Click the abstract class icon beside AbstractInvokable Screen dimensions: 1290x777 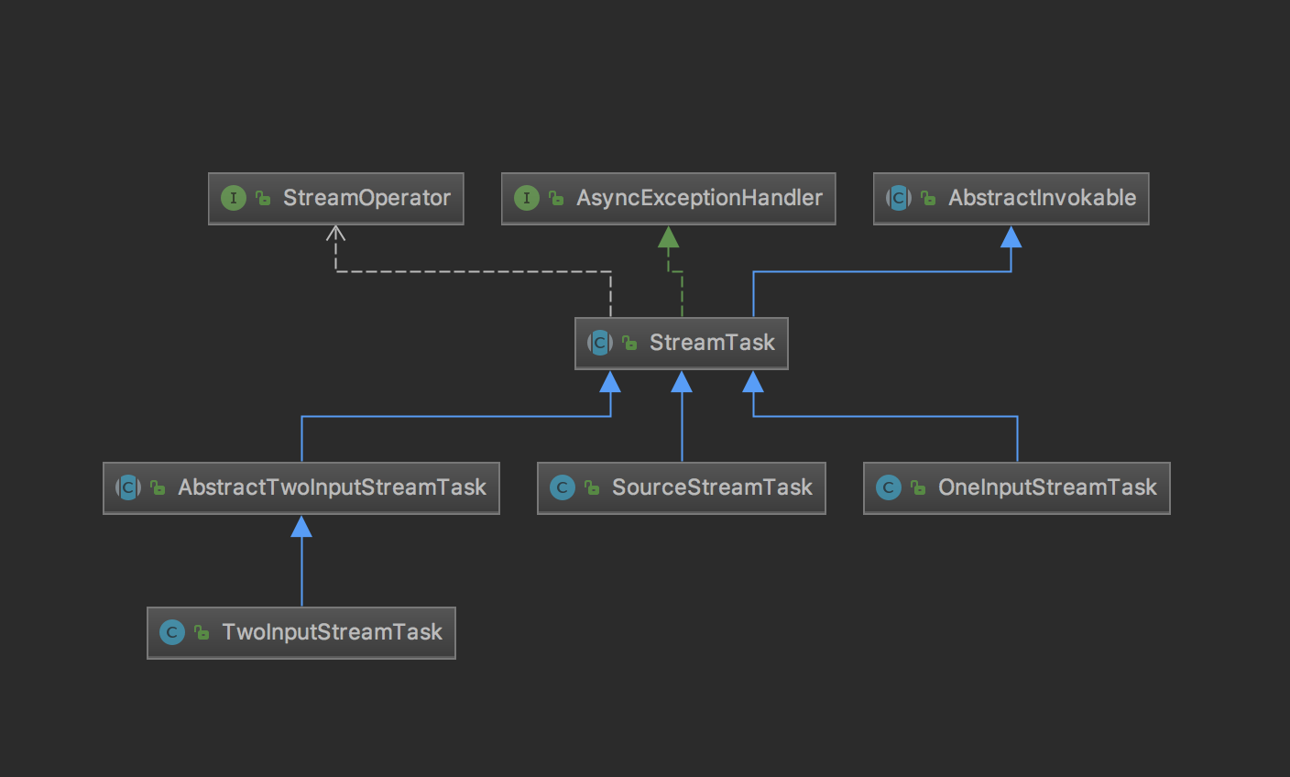click(899, 198)
